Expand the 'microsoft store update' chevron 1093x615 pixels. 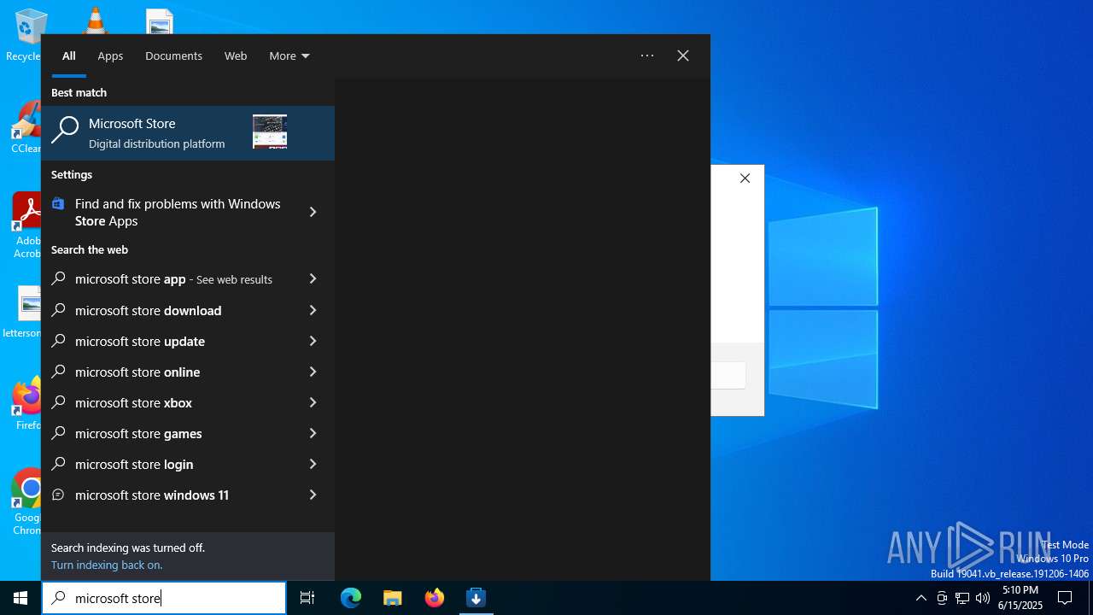(313, 341)
